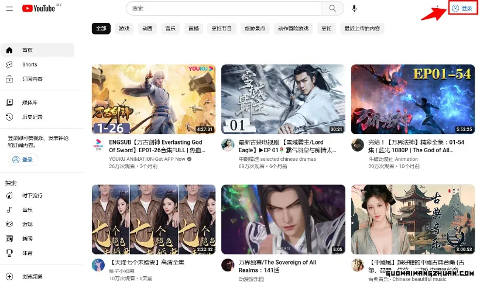Open the hamburger guide menu
The height and width of the screenshot is (282, 480).
tap(9, 8)
